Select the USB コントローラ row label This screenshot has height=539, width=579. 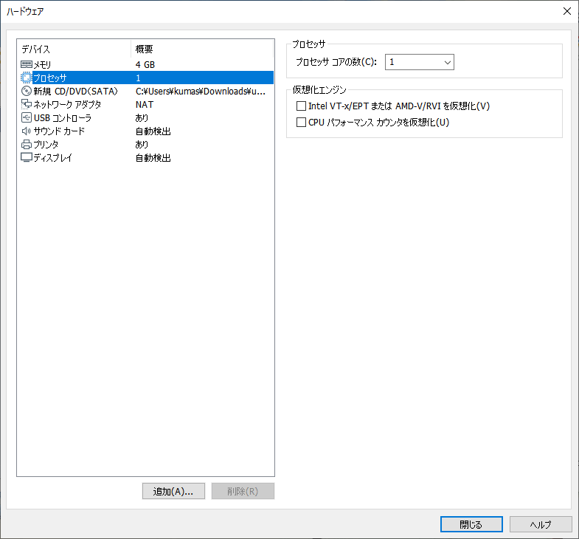pos(63,118)
